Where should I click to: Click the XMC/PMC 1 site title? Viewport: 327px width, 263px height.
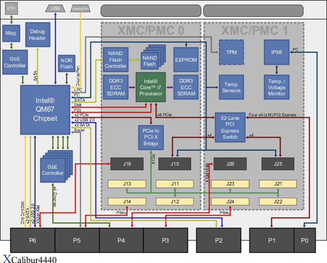click(254, 31)
